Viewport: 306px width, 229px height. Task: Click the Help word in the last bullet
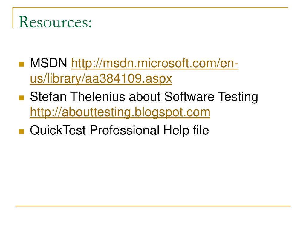click(176, 131)
